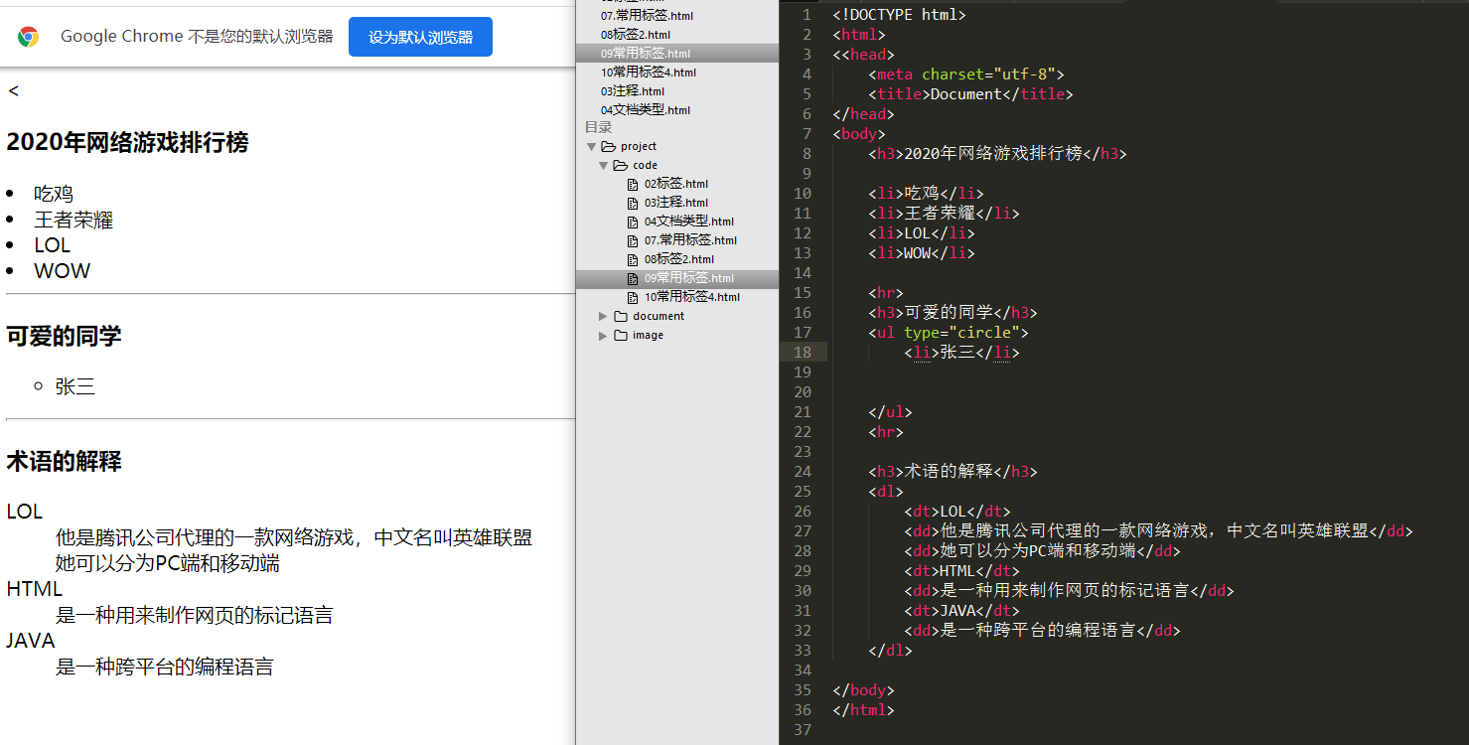Click the document folder name
The image size is (1469, 745).
point(659,316)
